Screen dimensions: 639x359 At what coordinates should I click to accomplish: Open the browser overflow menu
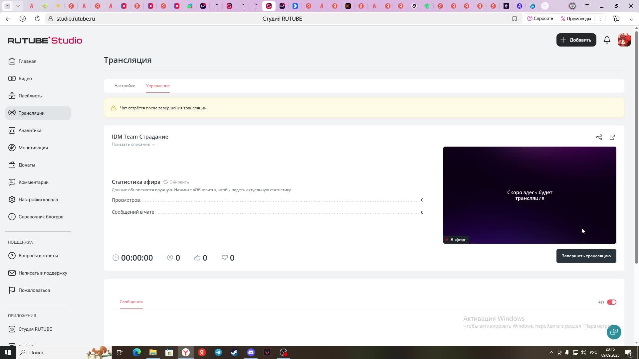point(600,19)
